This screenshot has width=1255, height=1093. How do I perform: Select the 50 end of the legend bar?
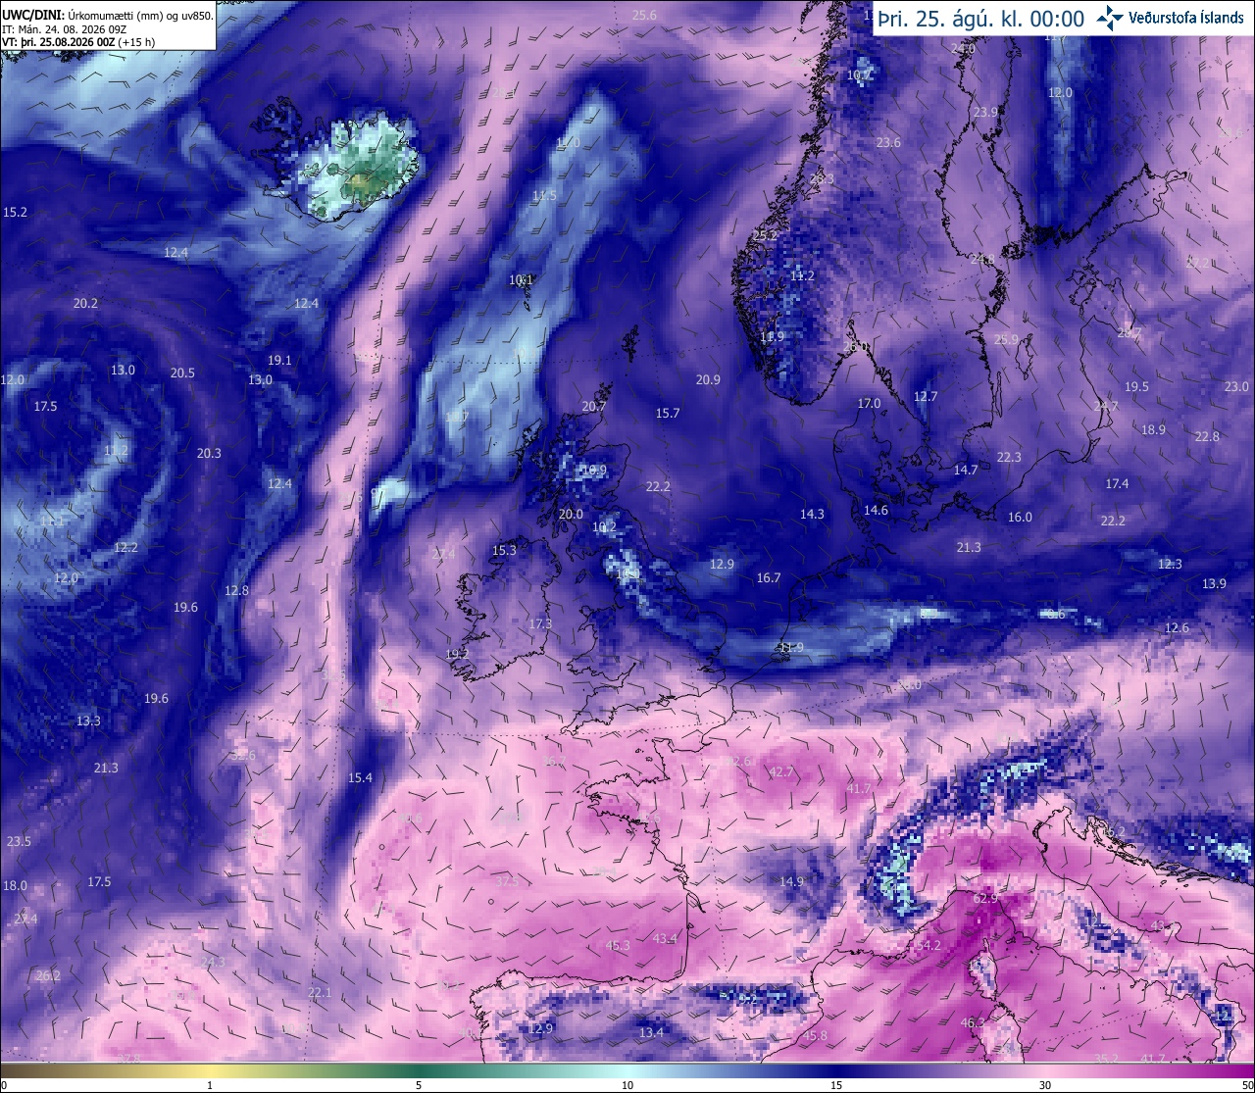[1247, 1085]
